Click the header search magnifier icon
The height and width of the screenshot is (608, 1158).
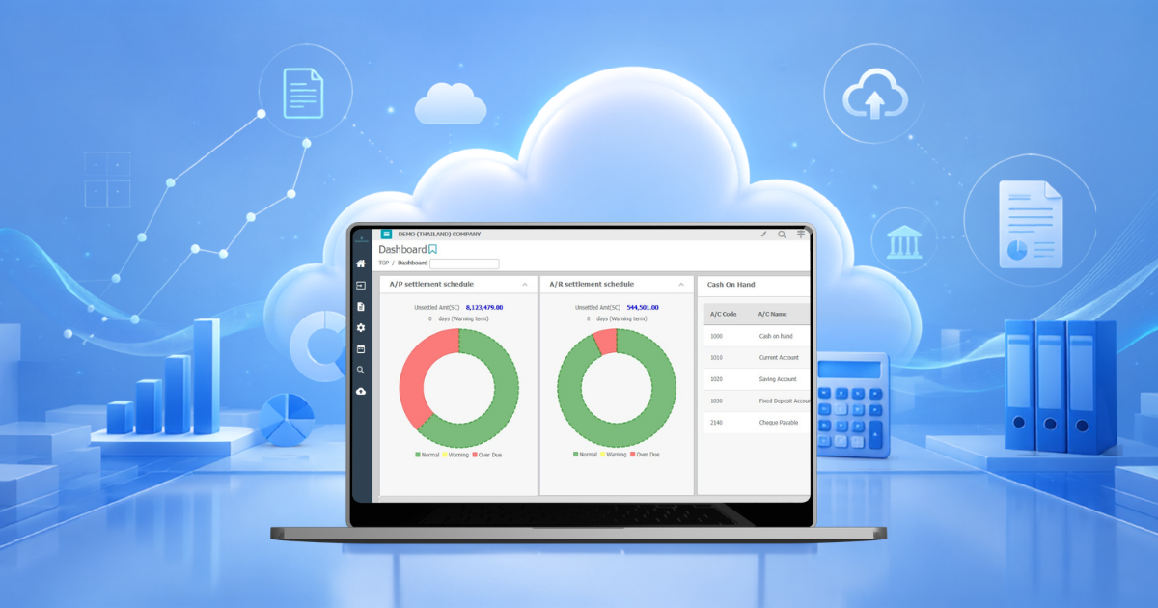[x=782, y=234]
